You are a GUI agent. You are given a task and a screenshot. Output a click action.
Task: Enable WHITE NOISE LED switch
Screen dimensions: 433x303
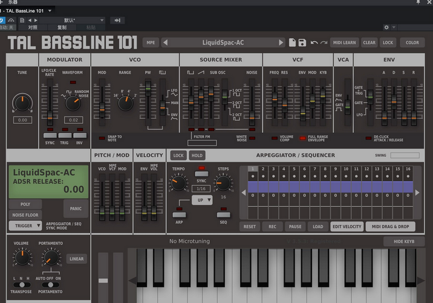[x=252, y=138]
